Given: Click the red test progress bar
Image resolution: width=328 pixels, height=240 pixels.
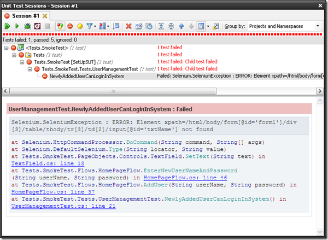Looking at the screenshot, I should pyautogui.click(x=162, y=34).
